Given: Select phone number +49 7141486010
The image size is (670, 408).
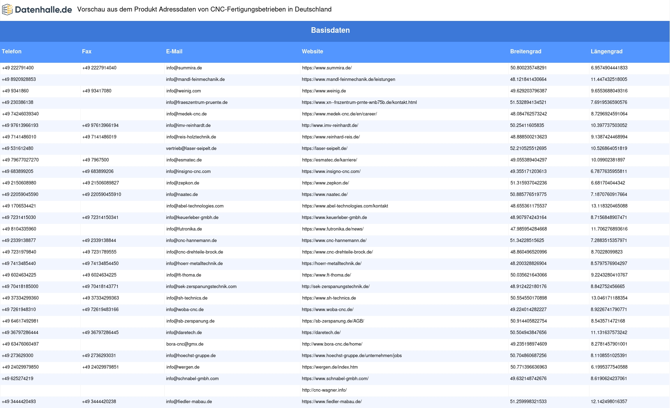Looking at the screenshot, I should [19, 137].
